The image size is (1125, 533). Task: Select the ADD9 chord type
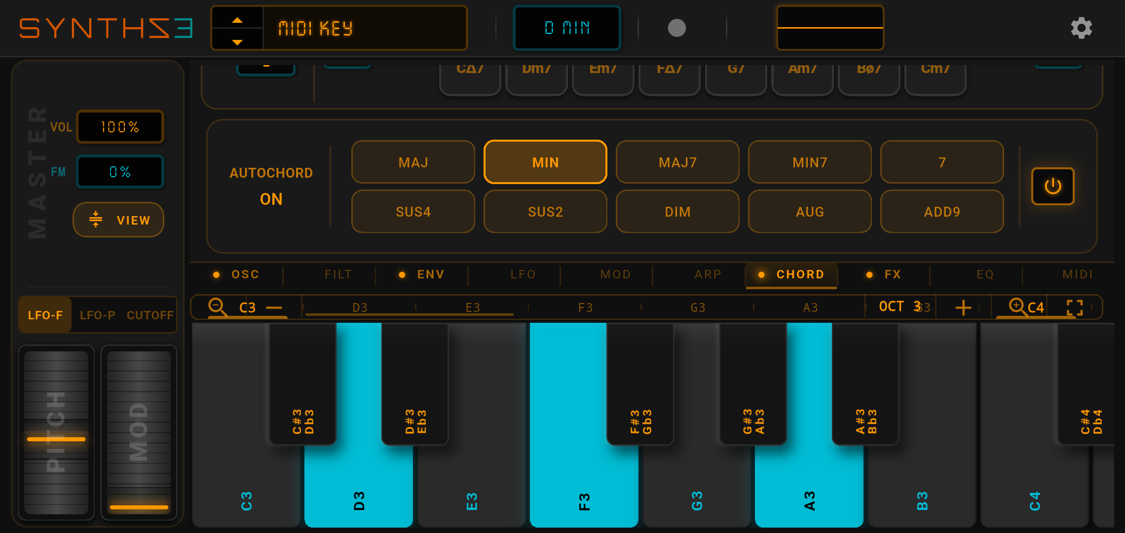coord(941,211)
